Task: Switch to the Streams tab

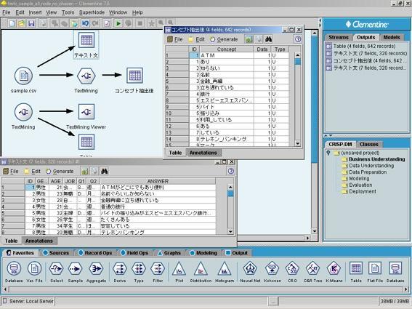Action: [339, 37]
